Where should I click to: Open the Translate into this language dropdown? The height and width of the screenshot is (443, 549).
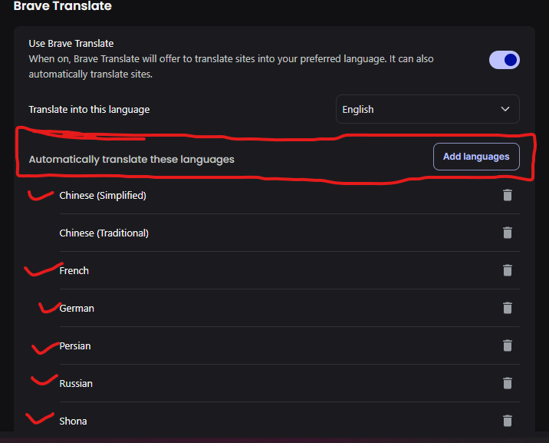tap(428, 109)
